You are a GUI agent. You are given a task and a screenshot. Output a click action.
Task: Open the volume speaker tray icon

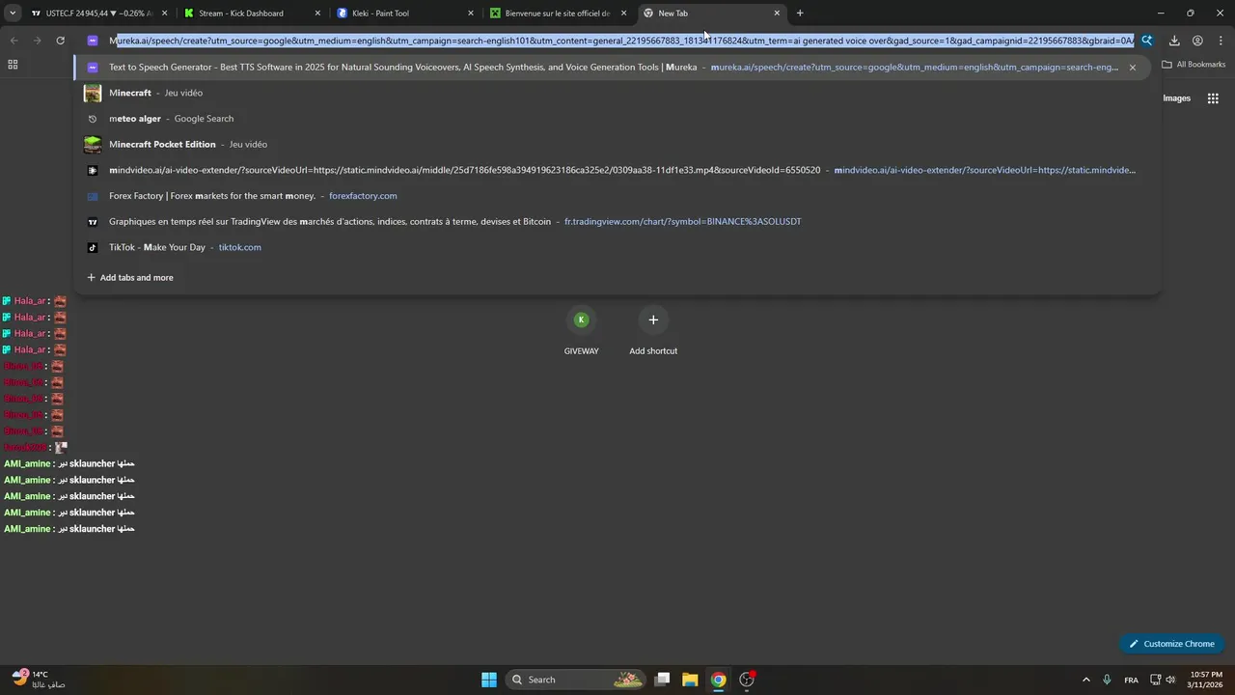click(x=1171, y=680)
